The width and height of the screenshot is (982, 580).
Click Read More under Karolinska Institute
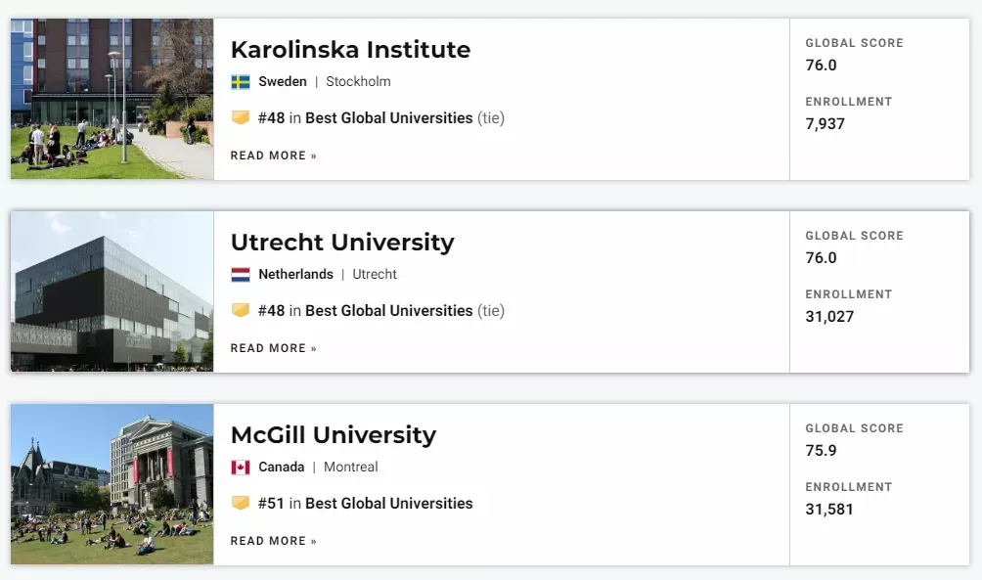(x=274, y=156)
